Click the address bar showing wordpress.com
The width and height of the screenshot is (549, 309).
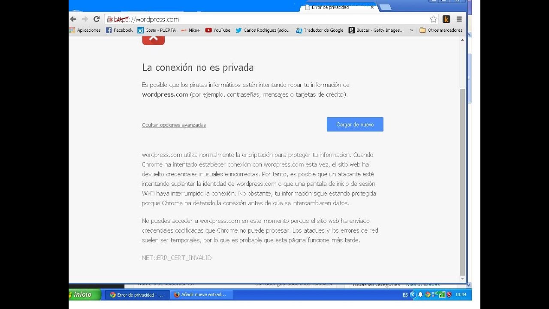272,19
